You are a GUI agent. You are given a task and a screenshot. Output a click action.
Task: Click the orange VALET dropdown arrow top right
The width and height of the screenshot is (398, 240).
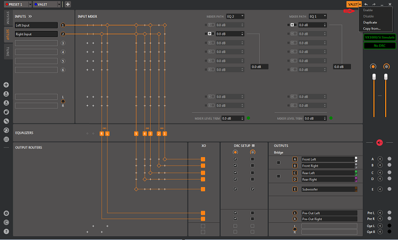pyautogui.click(x=360, y=4)
